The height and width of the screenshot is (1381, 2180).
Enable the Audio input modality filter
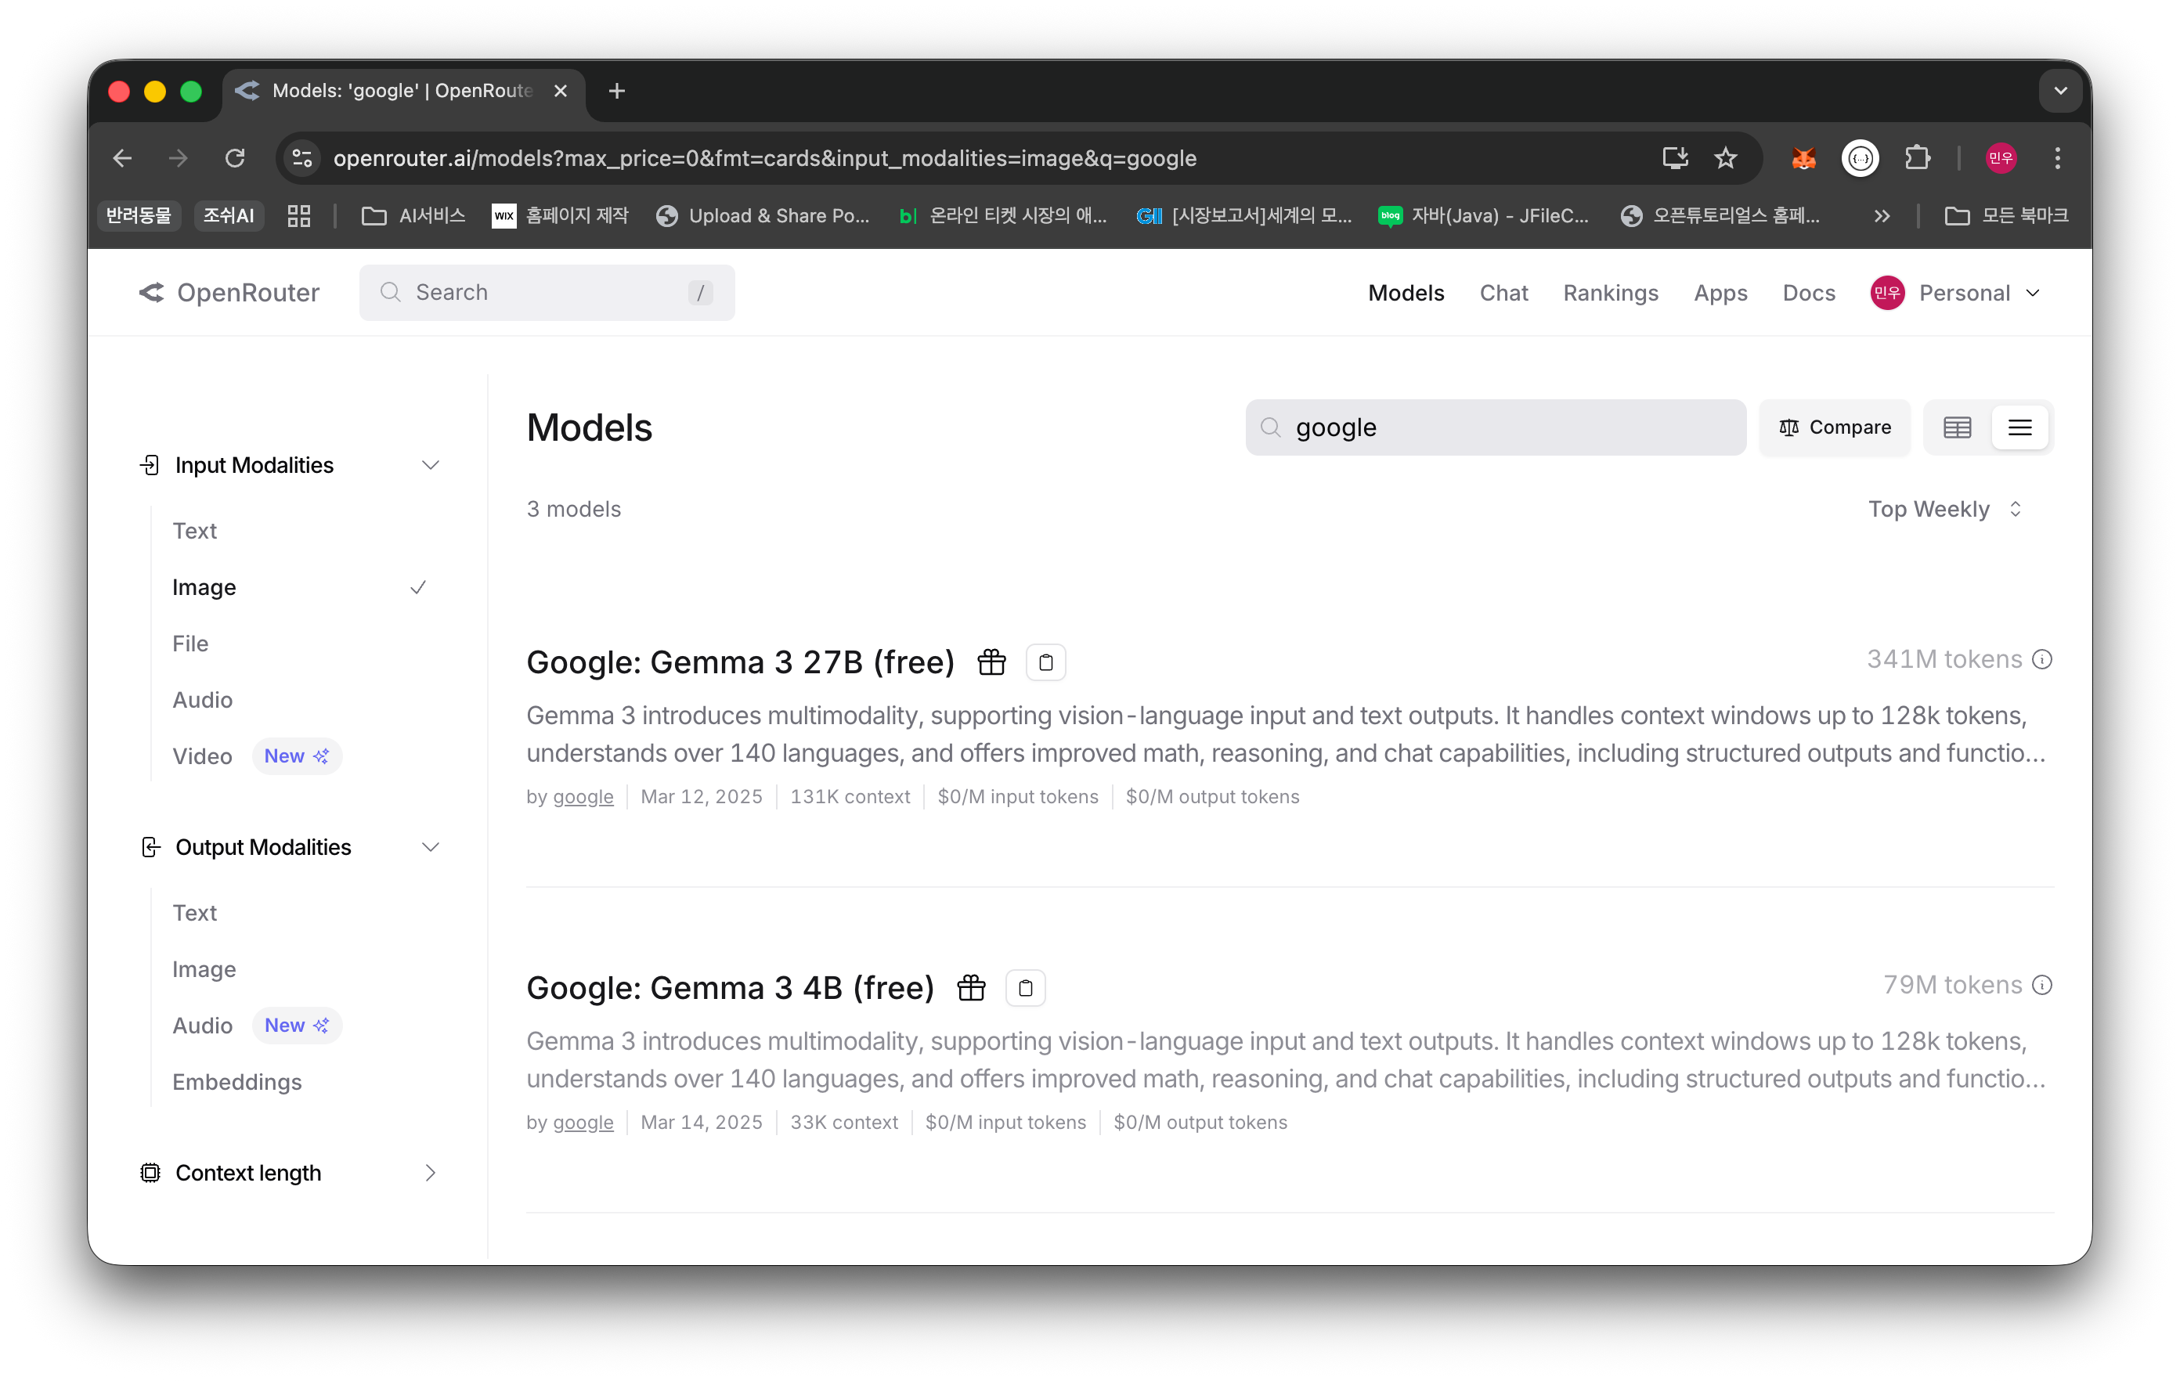coord(202,700)
